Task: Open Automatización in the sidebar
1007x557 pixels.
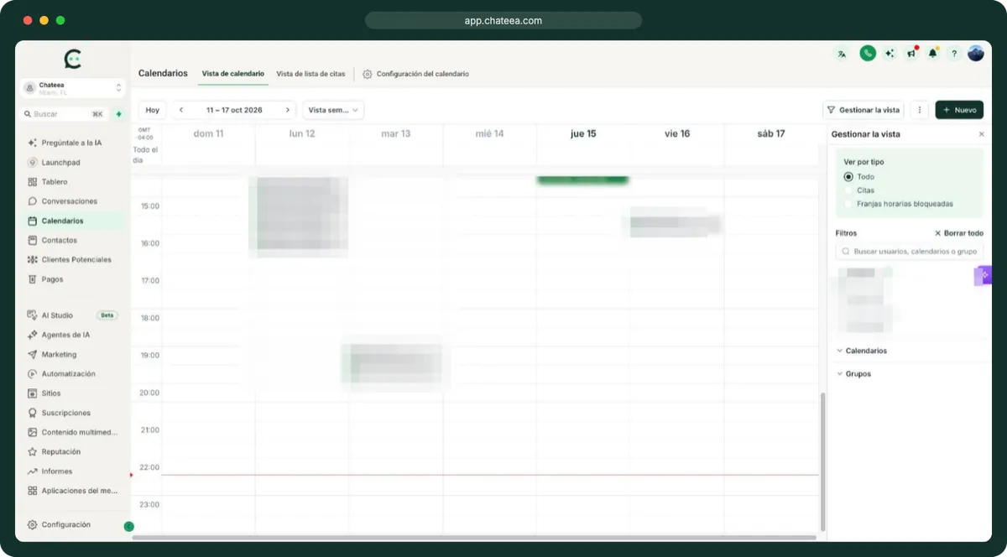Action: click(73, 374)
